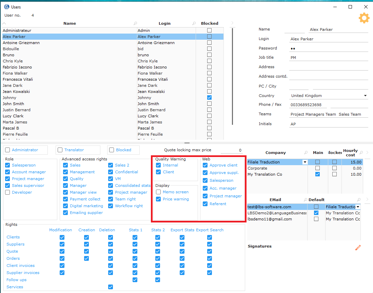Expand the Filiale Traduction company dropdown arrow
373x293 pixels.
[305, 162]
